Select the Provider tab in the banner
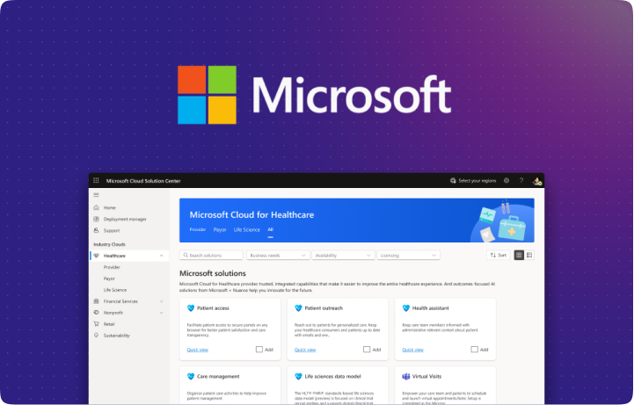634x405 pixels. click(198, 229)
